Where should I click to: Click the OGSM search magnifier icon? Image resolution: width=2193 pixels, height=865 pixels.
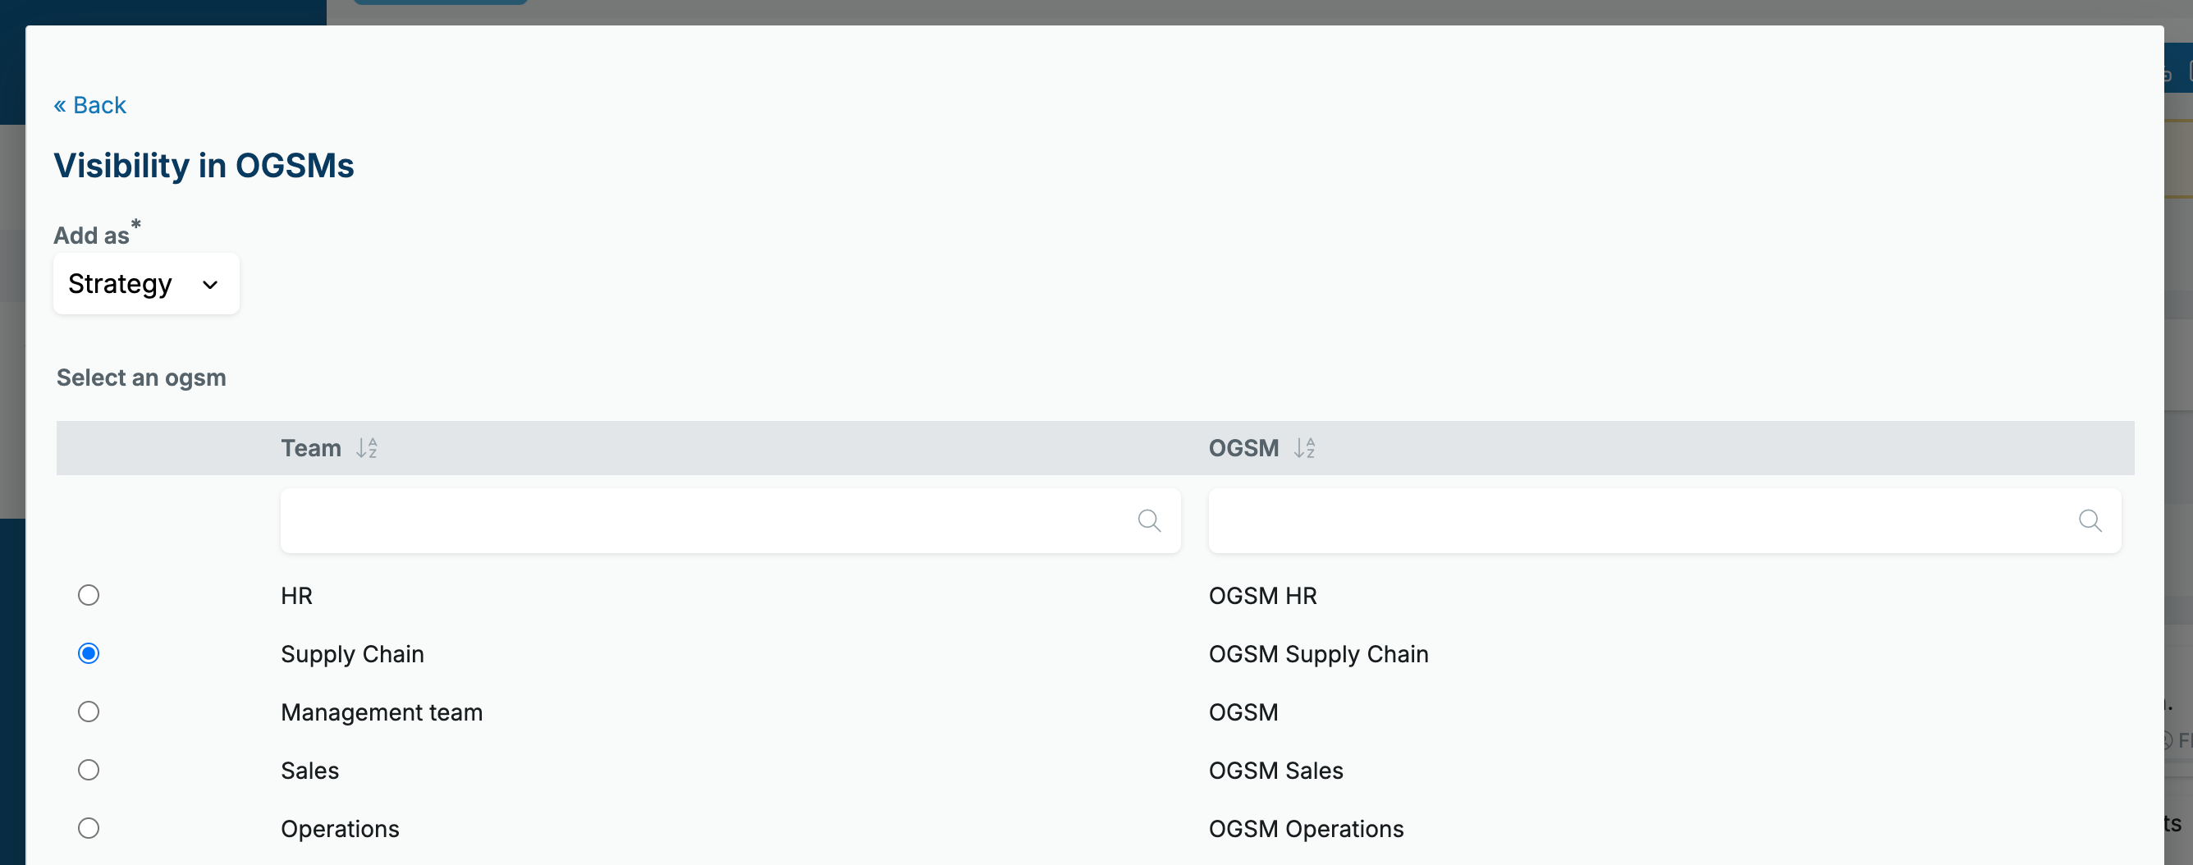(x=2090, y=520)
